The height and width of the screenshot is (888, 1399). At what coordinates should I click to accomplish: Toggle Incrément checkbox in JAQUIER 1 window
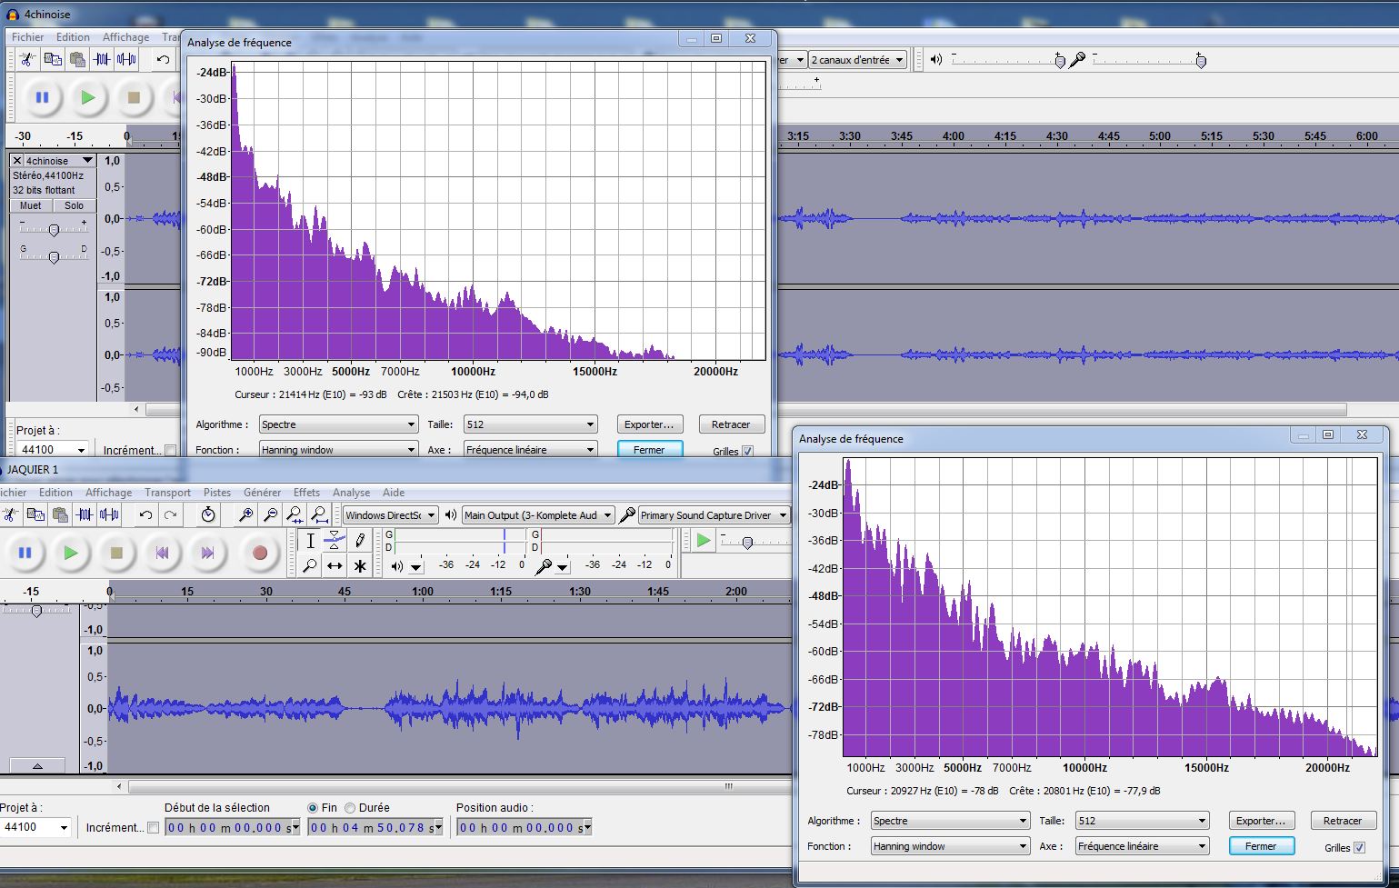153,828
